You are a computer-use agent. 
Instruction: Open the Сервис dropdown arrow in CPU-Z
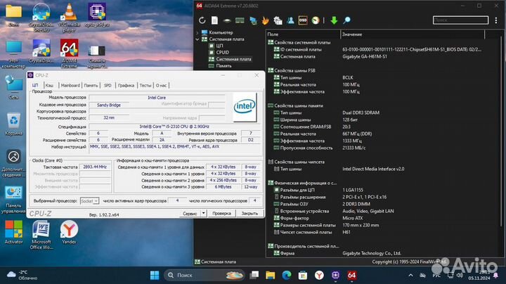204,213
